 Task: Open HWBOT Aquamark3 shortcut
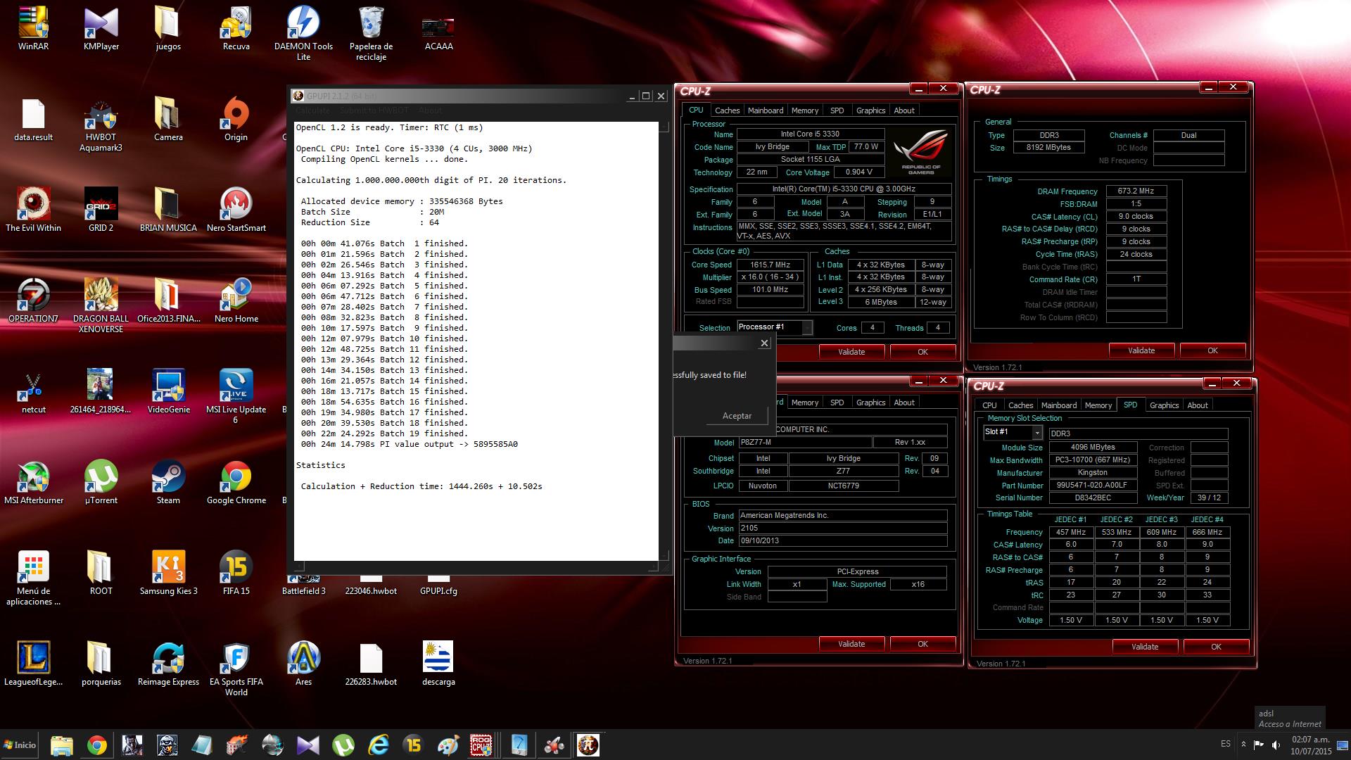coord(101,124)
